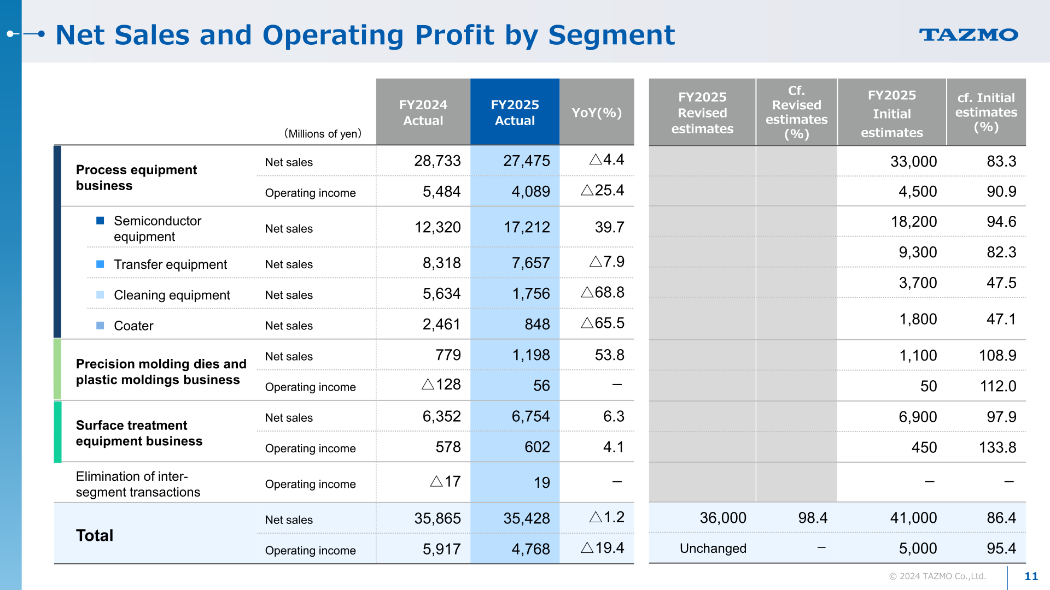Click the revised estimate value 36,000
1050x590 pixels.
pos(723,517)
